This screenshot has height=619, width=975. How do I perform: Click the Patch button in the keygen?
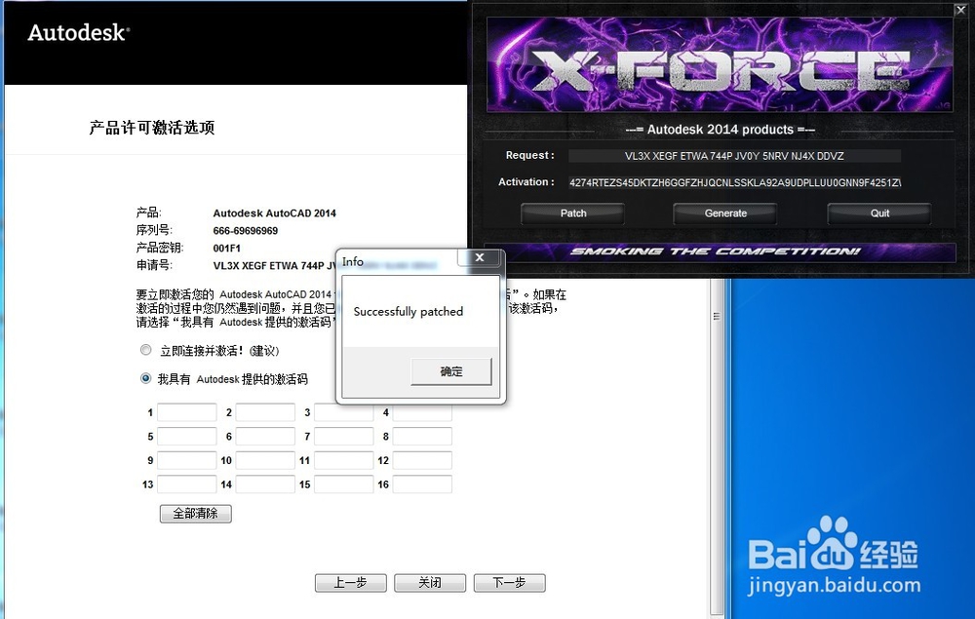click(572, 213)
